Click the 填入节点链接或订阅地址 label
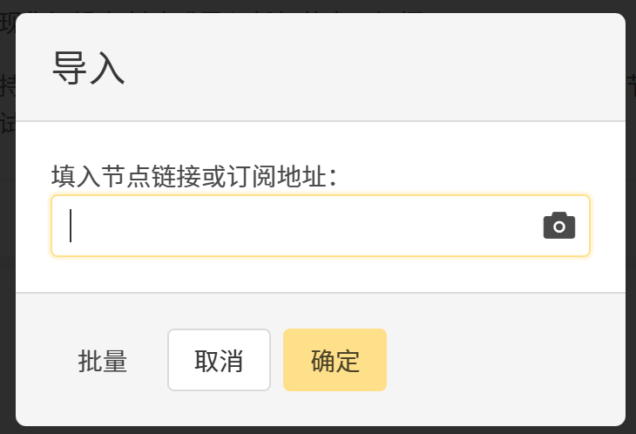 point(193,177)
